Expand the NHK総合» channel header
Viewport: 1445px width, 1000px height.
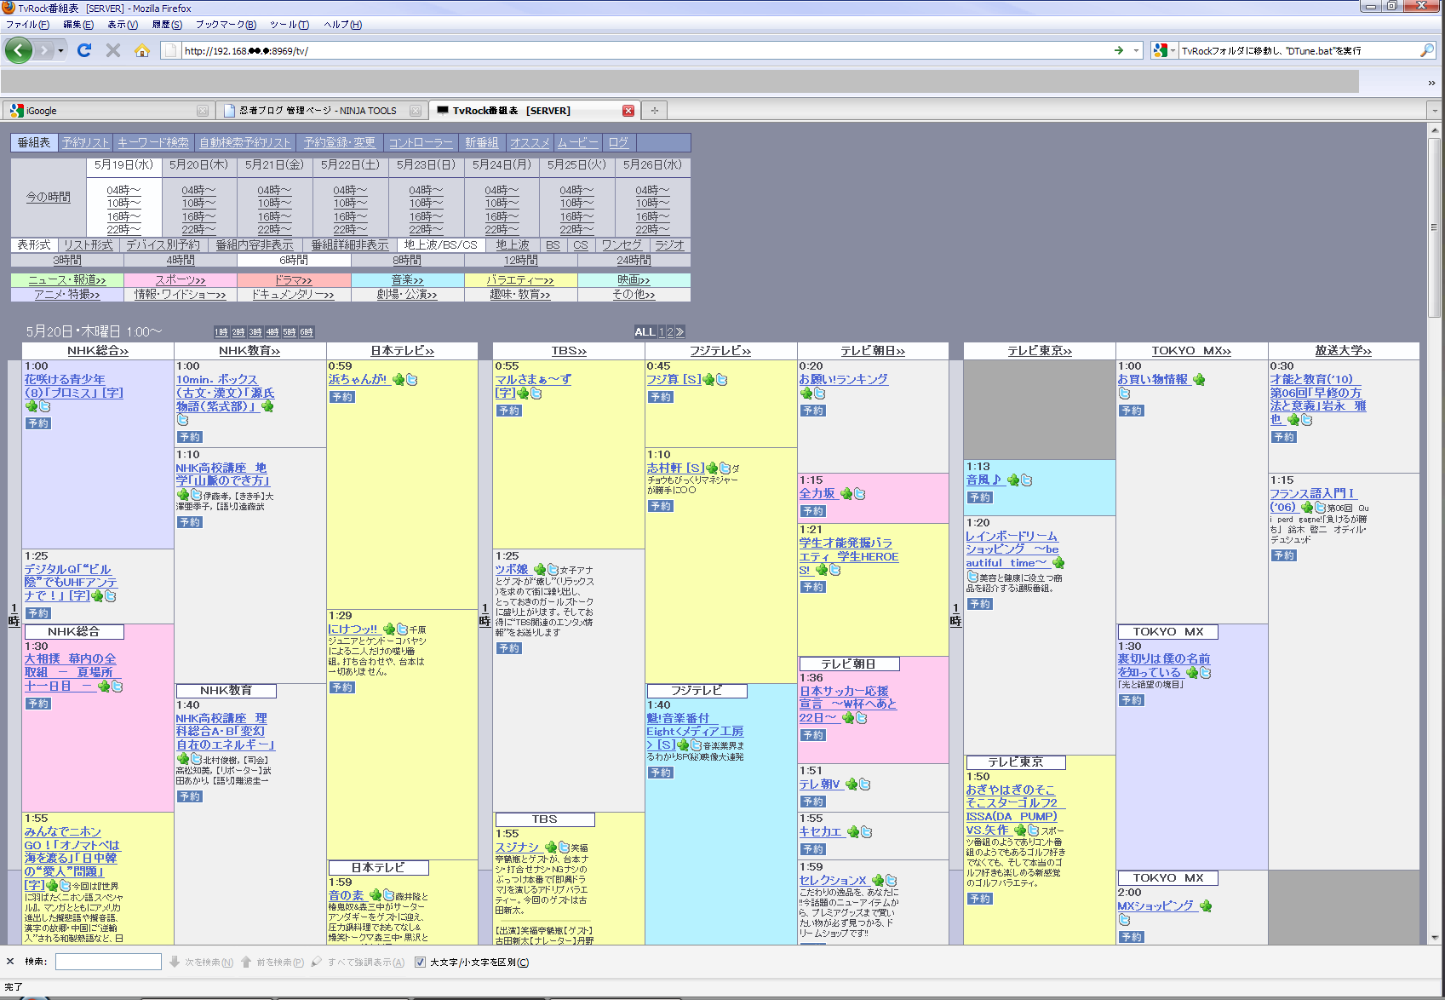click(x=98, y=351)
